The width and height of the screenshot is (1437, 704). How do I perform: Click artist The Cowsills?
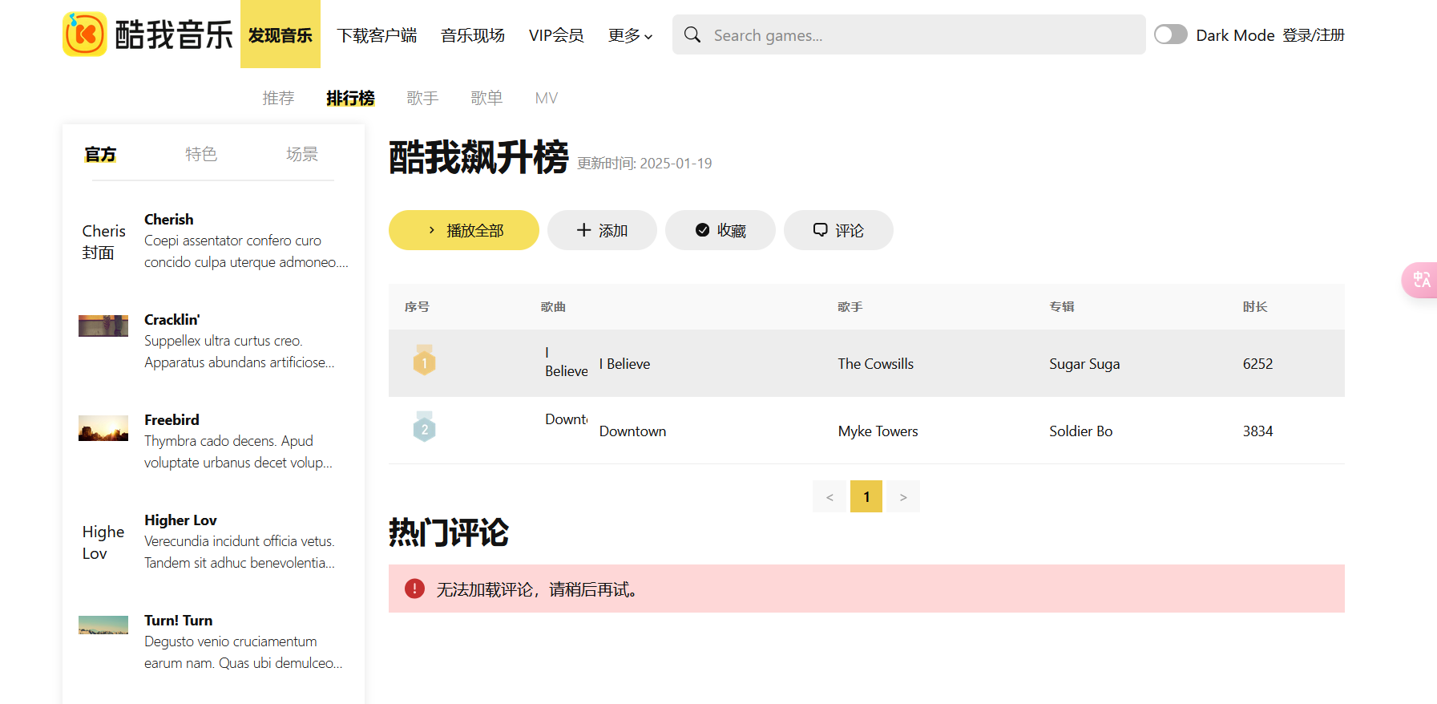(876, 363)
